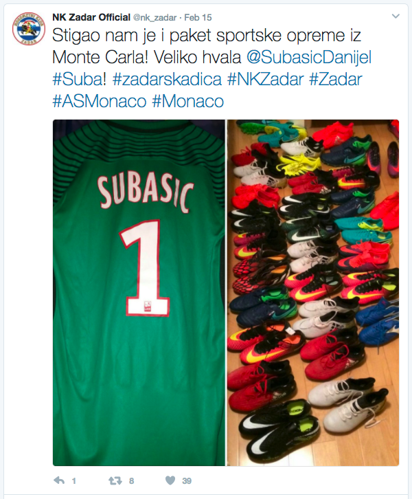View the football boots photo
Image resolution: width=412 pixels, height=499 pixels.
(x=313, y=293)
